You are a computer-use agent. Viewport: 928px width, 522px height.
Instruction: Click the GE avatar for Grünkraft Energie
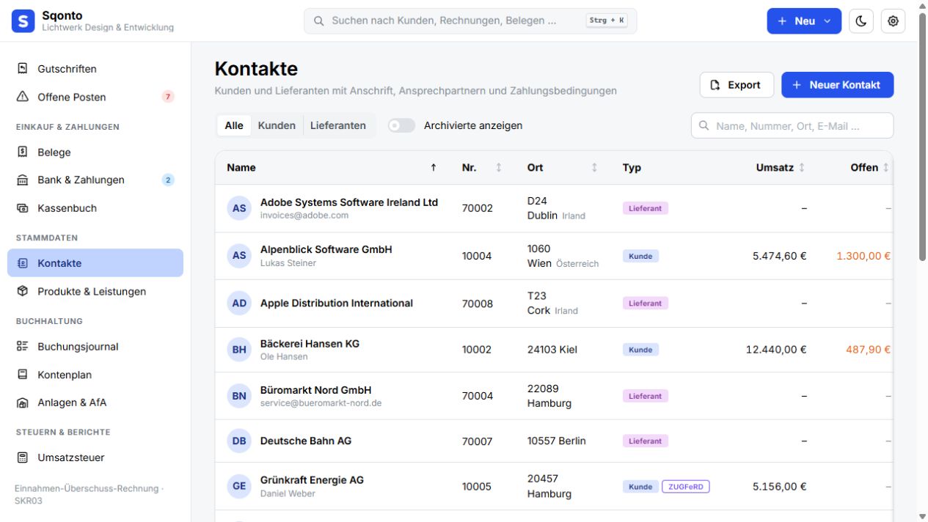[239, 486]
